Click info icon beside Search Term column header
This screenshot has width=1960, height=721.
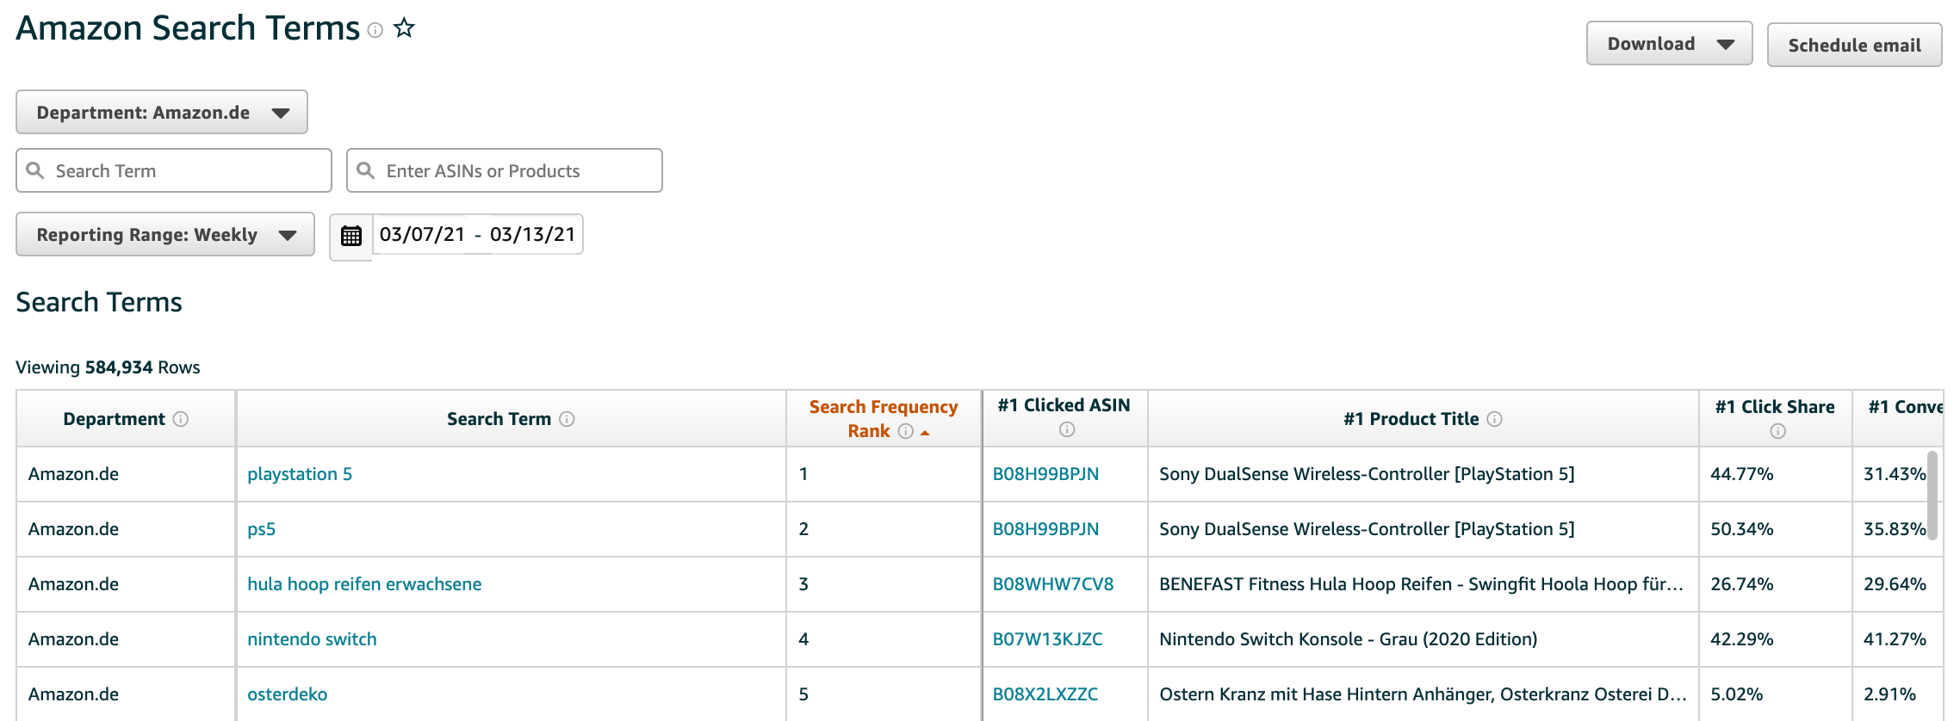[567, 419]
